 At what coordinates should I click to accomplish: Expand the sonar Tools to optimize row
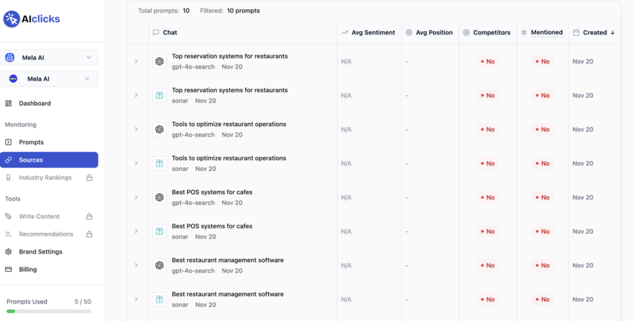click(x=137, y=164)
